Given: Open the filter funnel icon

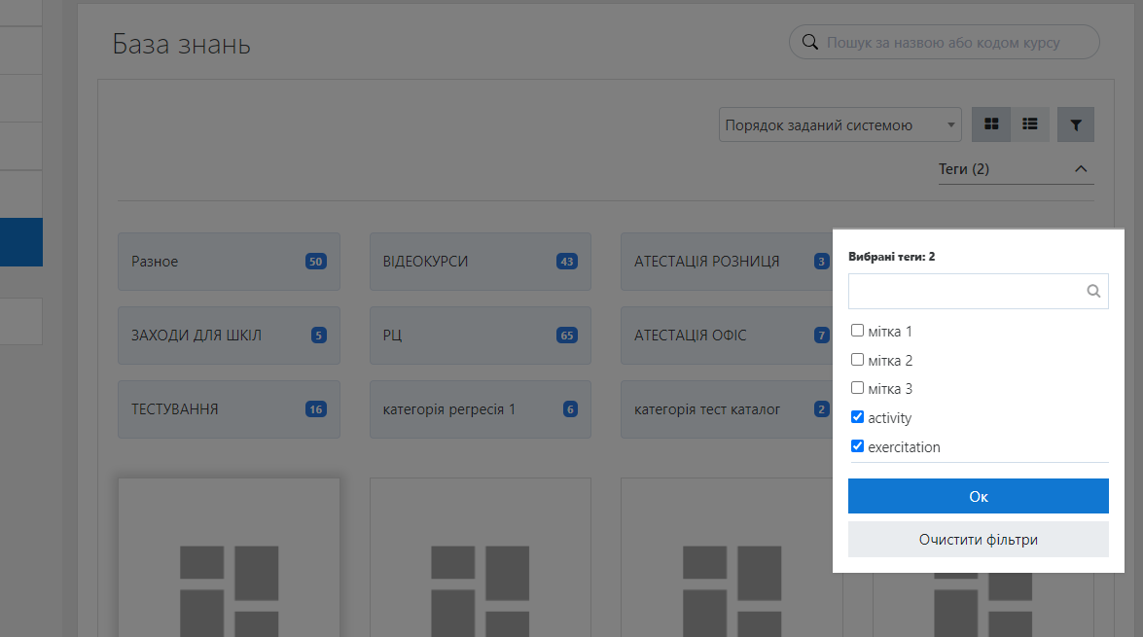Looking at the screenshot, I should pyautogui.click(x=1076, y=124).
